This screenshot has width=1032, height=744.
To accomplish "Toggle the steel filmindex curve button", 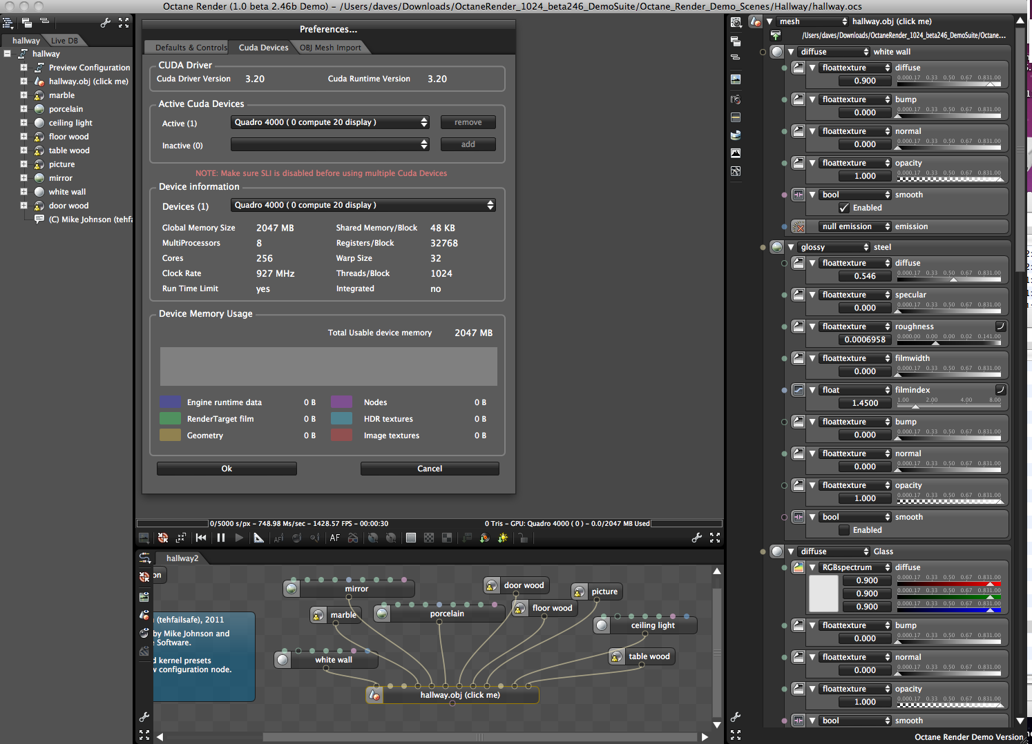I will tap(1000, 390).
